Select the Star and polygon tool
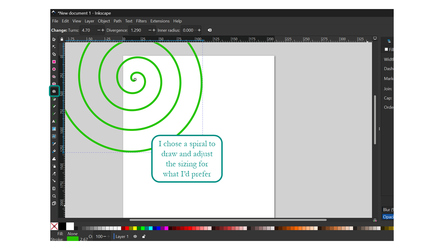Image resolution: width=444 pixels, height=250 pixels. (x=54, y=77)
